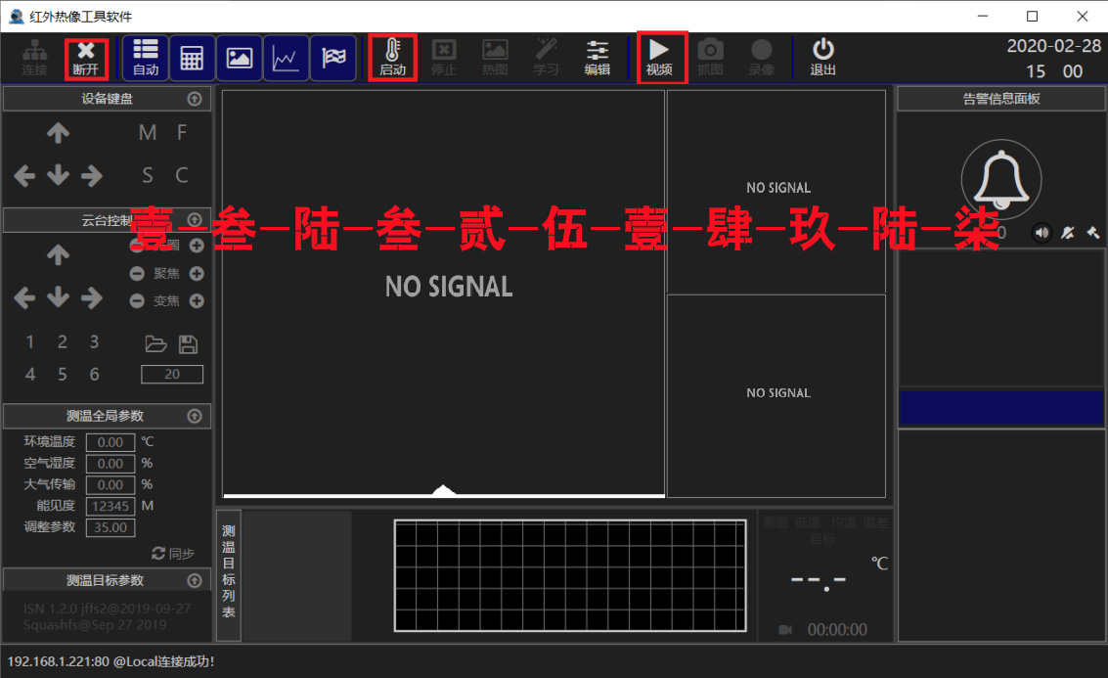Collapse the 测温全局参数 panel
The height and width of the screenshot is (678, 1108).
click(x=194, y=415)
